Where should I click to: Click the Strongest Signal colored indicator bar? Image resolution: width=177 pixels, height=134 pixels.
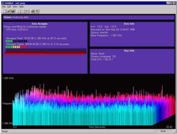16,47
